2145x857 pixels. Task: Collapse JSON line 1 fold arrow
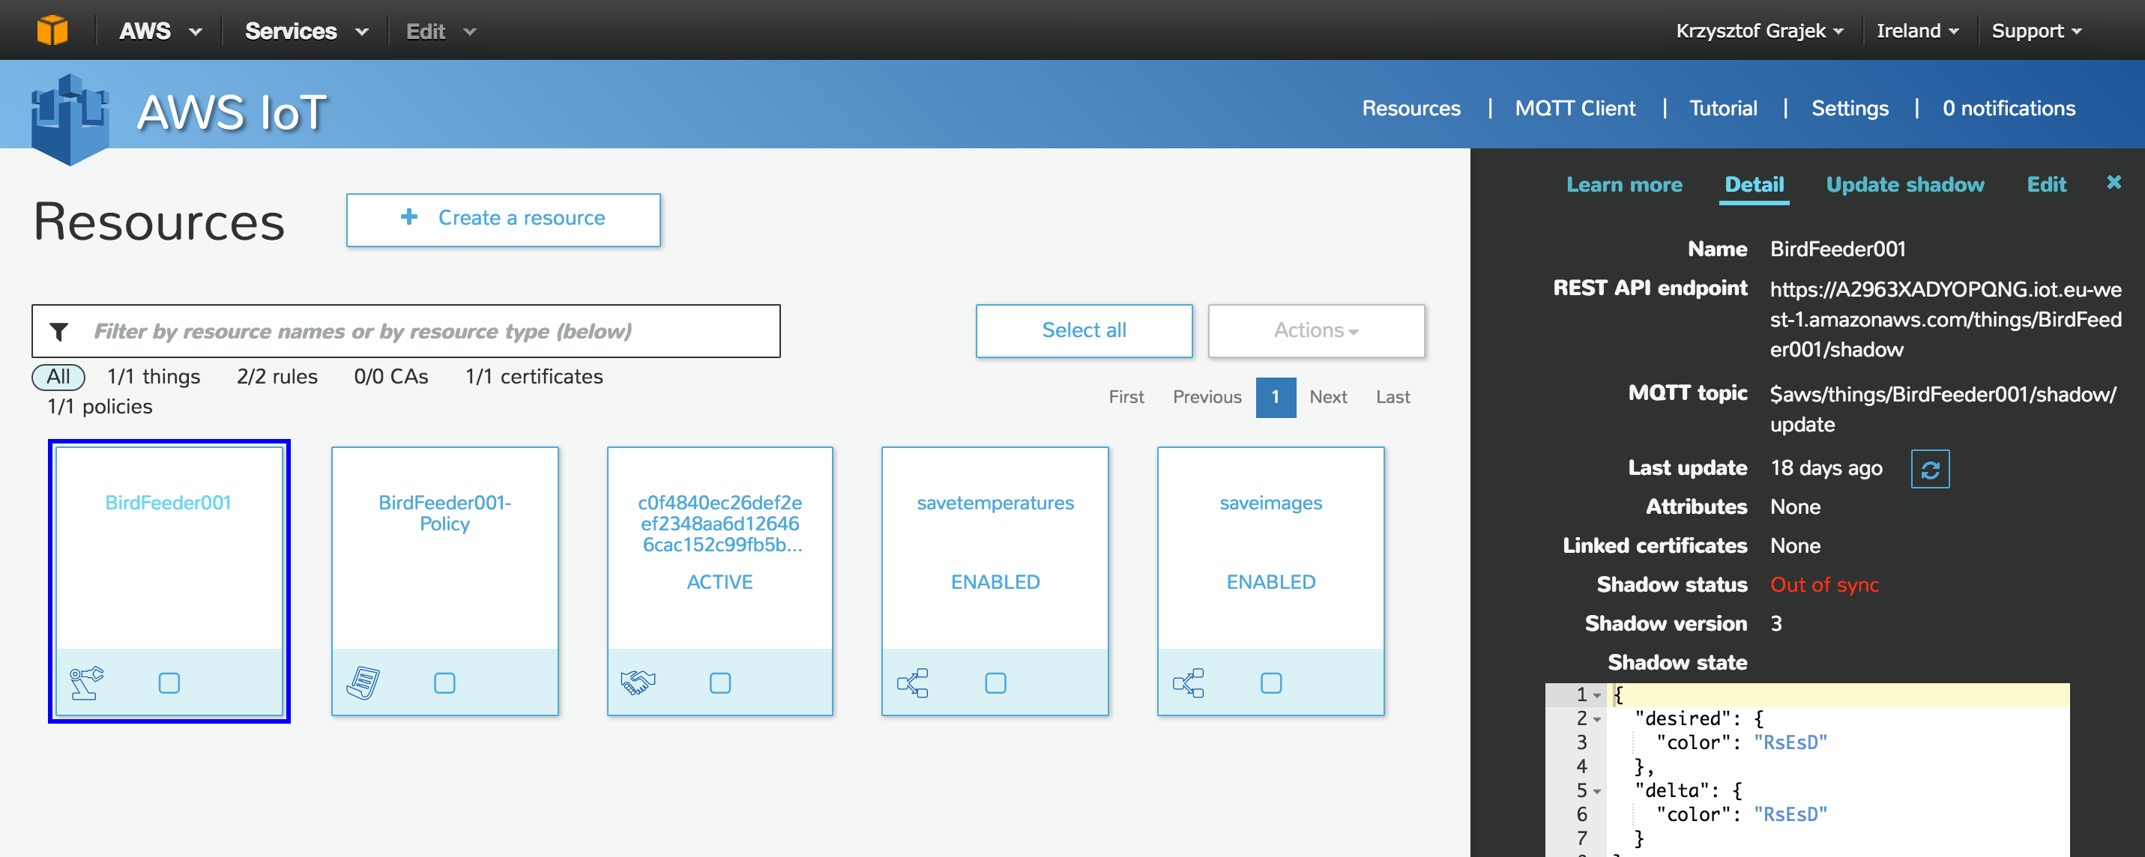click(1598, 696)
